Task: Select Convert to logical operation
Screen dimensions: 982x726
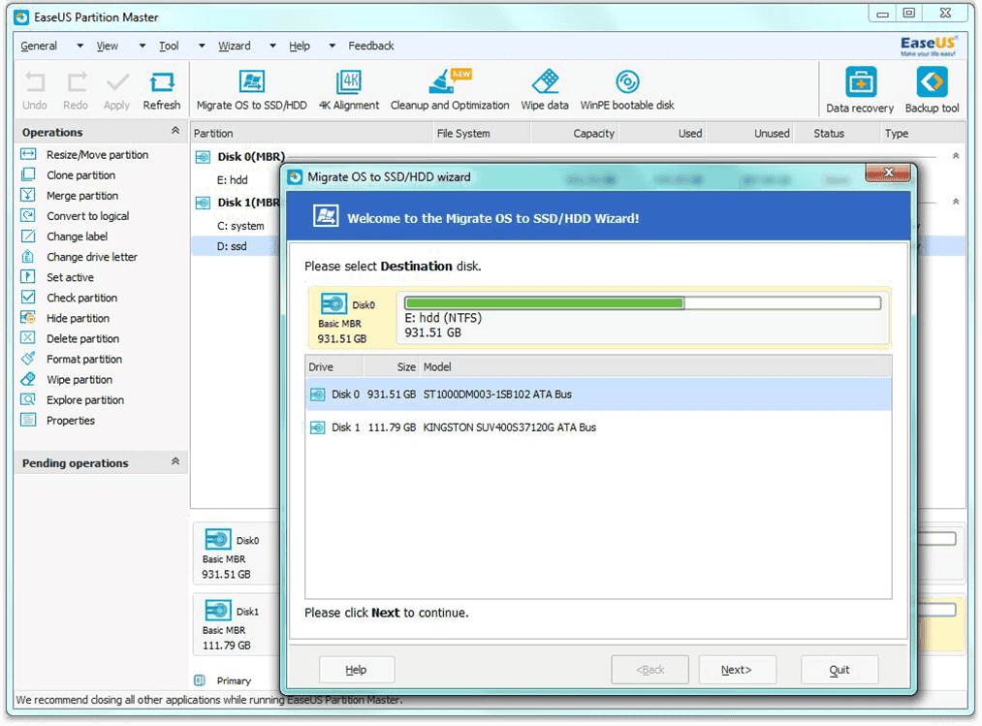Action: coord(76,216)
